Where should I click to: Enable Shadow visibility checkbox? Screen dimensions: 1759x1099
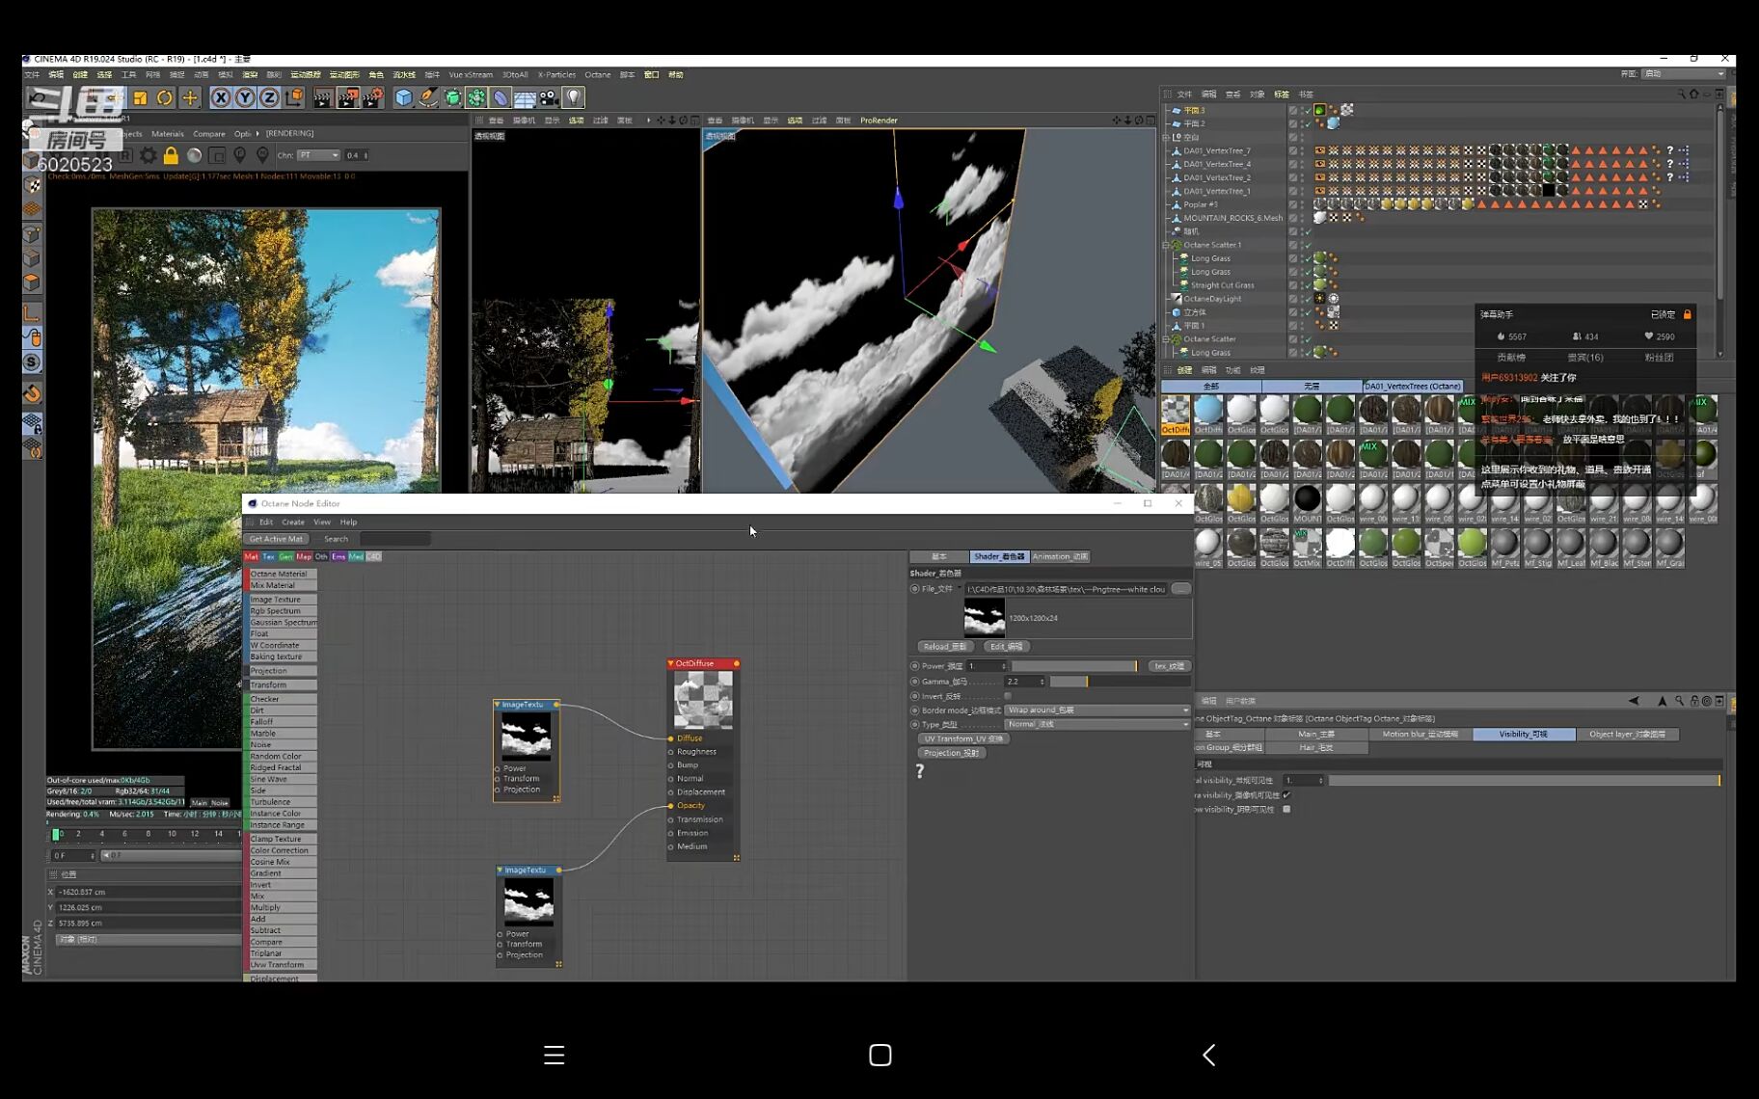pyautogui.click(x=1286, y=810)
